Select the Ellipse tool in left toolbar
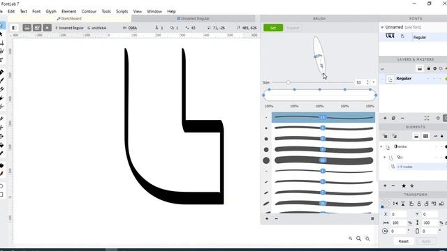Viewport: 447px width, 251px height. (1, 186)
